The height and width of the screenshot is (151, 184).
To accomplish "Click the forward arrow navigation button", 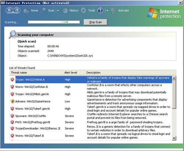I will pos(17,10).
